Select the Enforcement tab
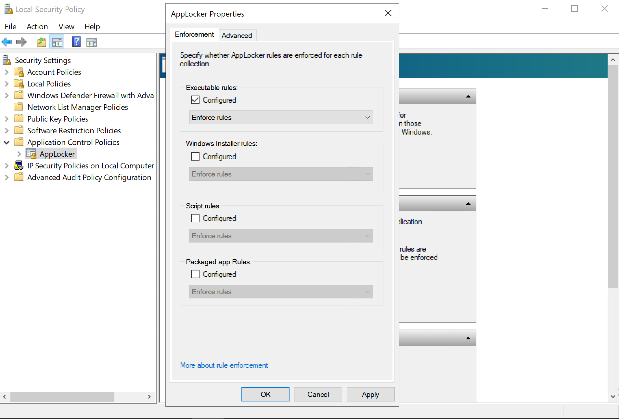The height and width of the screenshot is (419, 619). coord(194,34)
